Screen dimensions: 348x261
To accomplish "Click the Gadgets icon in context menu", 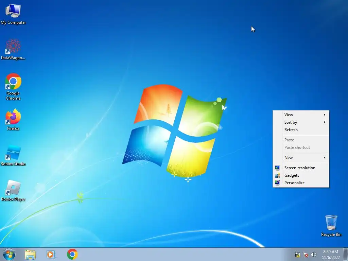I will (x=277, y=176).
